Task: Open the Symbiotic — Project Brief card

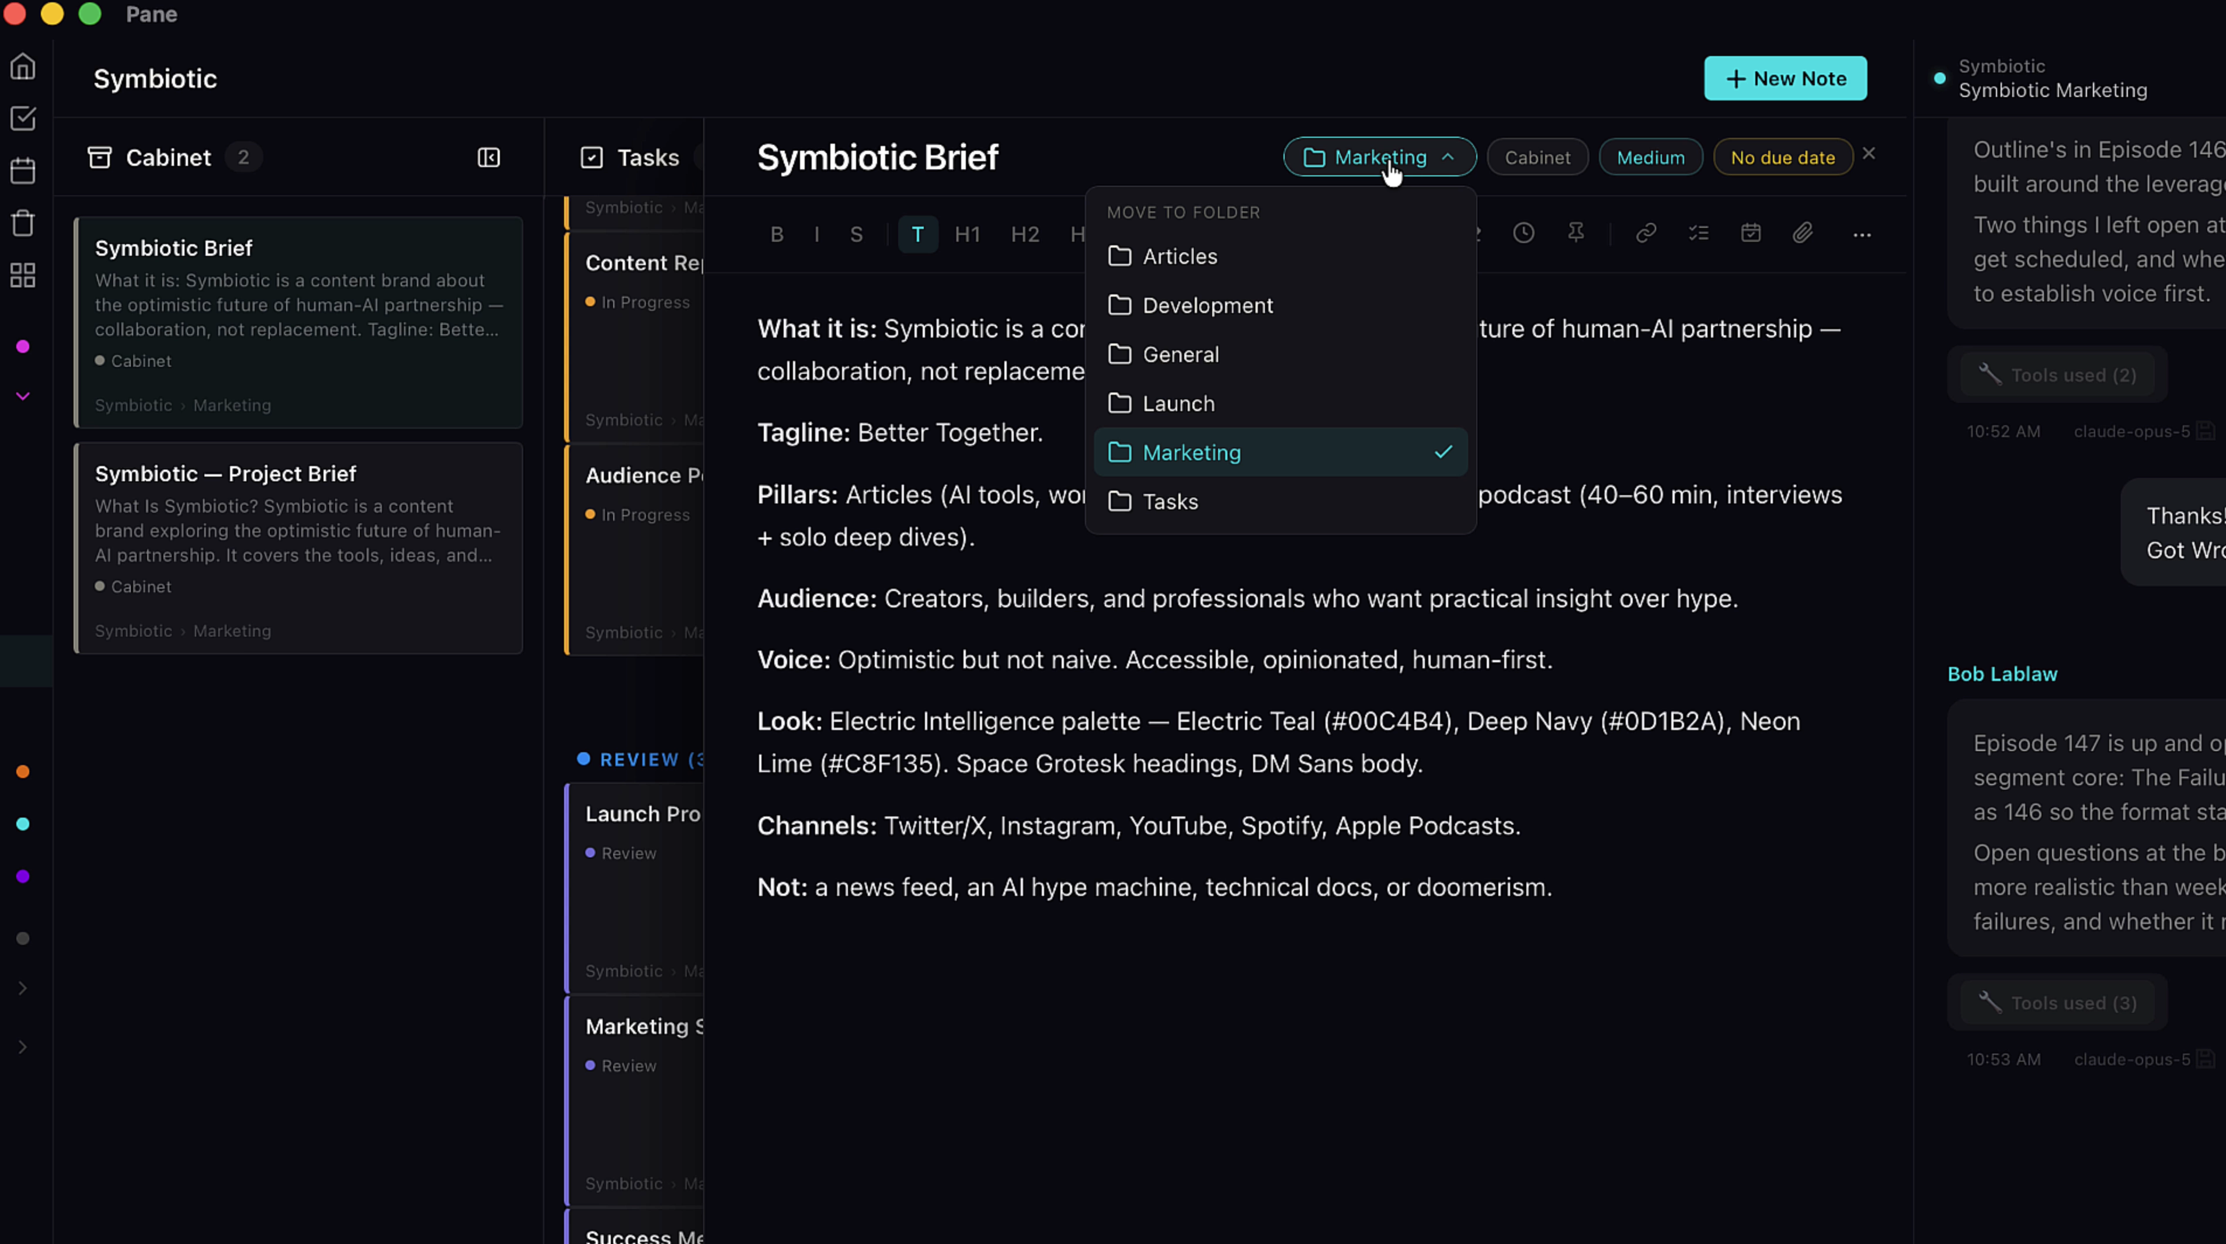Action: pos(299,548)
